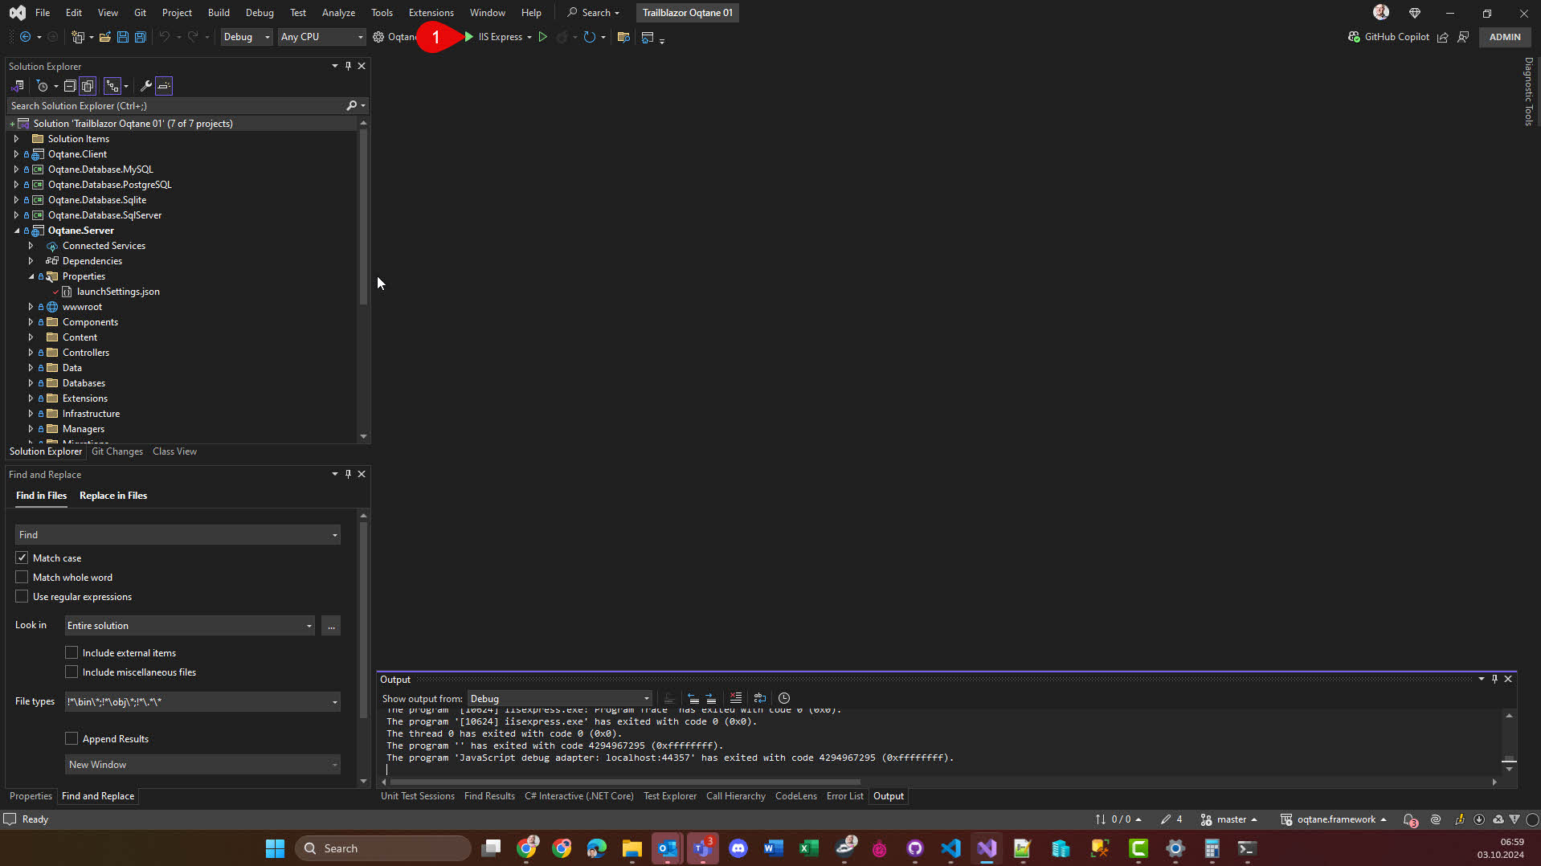Click Start Without Debugging outline play icon
The image size is (1541, 866).
(543, 37)
